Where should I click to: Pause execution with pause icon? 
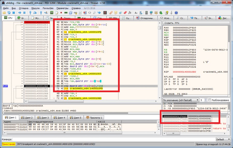point(24,13)
